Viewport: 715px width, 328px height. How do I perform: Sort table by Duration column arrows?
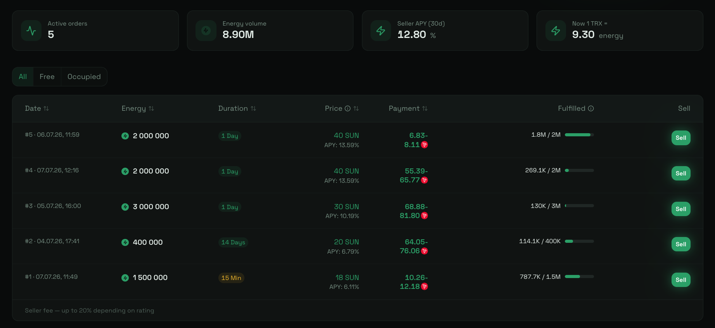point(253,108)
